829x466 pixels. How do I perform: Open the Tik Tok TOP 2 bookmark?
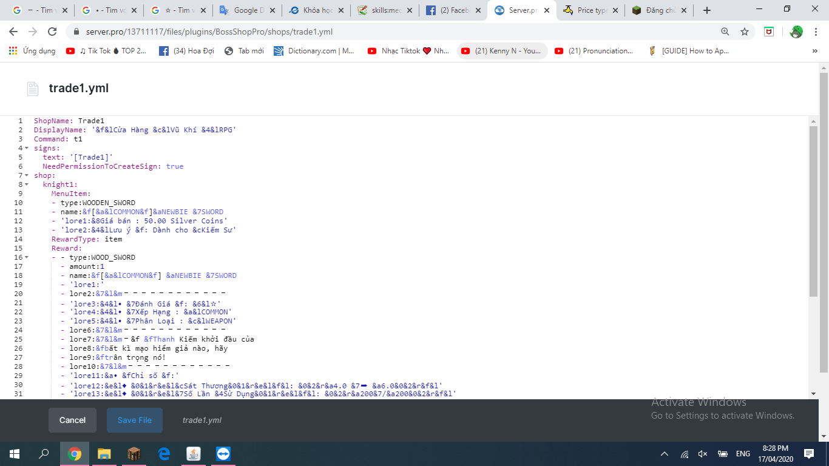(107, 51)
